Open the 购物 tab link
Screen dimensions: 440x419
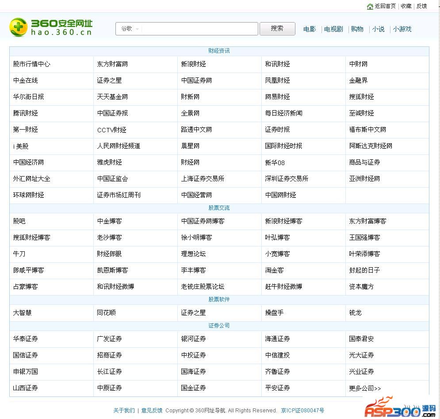tap(357, 29)
